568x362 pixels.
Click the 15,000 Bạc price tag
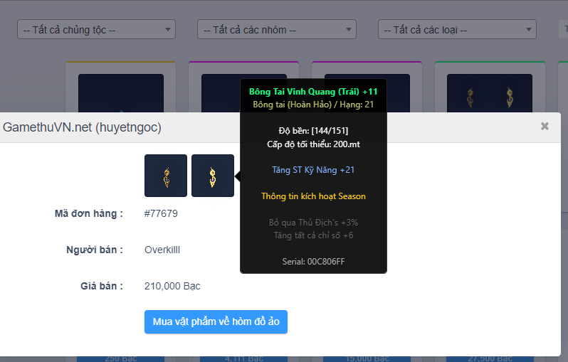(x=367, y=358)
